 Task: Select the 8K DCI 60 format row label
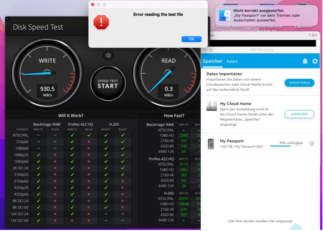[20, 207]
